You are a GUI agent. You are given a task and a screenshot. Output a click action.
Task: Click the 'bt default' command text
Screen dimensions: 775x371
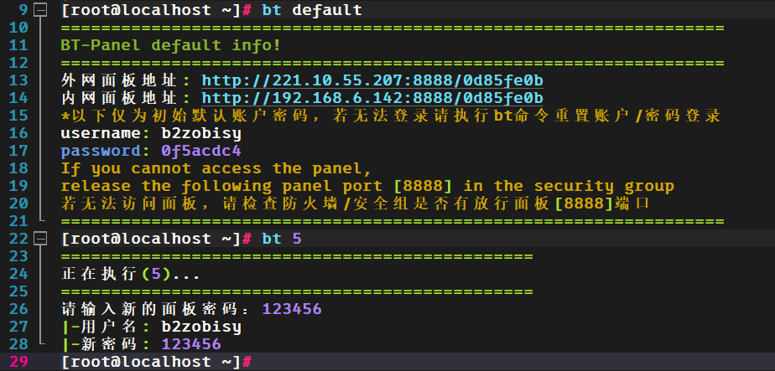click(x=312, y=10)
